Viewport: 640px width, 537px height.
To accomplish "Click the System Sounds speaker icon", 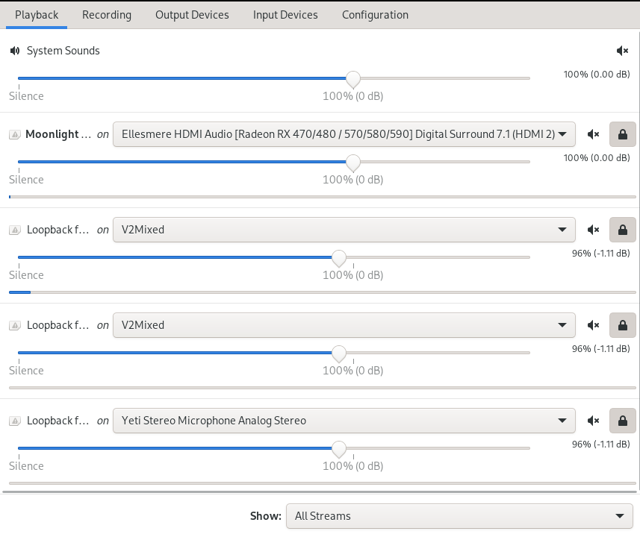I will coord(15,51).
